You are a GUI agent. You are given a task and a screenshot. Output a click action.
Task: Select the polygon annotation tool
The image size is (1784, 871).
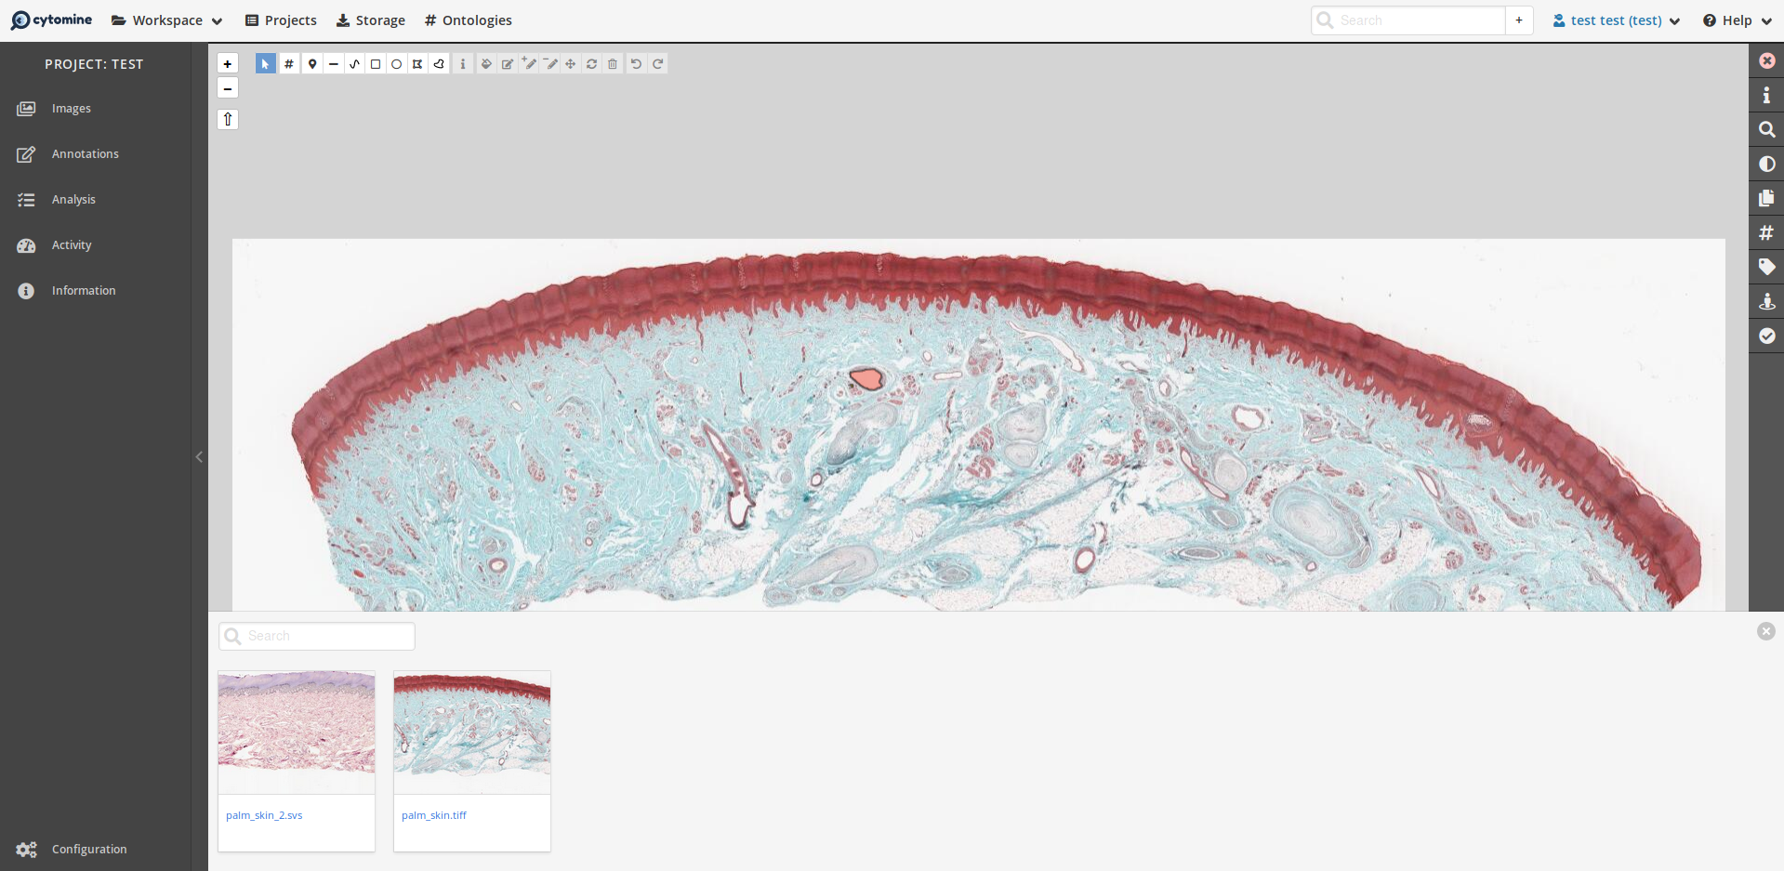click(417, 63)
